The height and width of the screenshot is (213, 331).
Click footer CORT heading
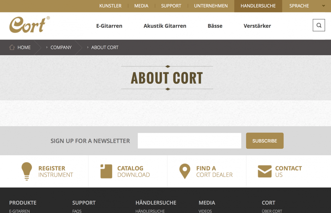[268, 203]
